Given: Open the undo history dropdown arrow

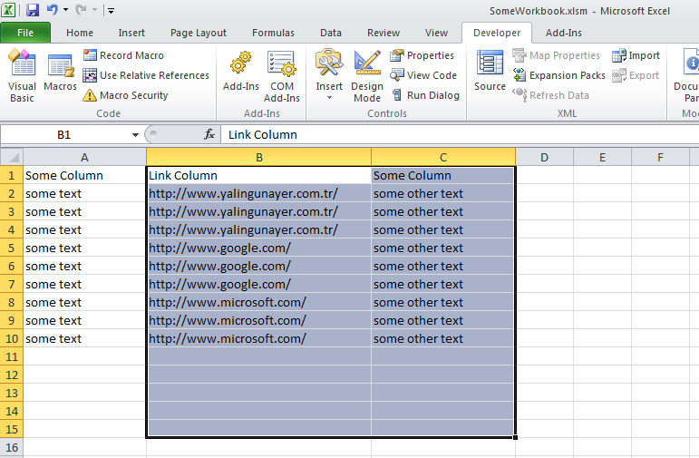Looking at the screenshot, I should 65,10.
